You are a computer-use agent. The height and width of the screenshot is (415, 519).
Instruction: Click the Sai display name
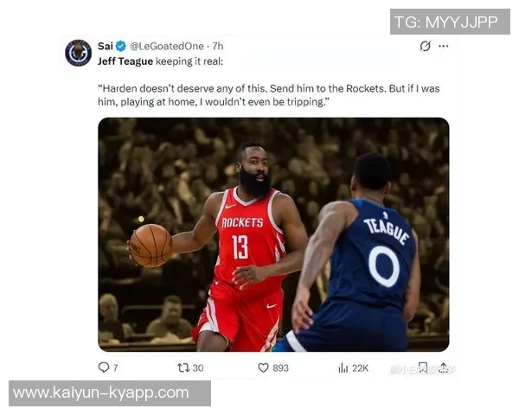click(x=106, y=46)
